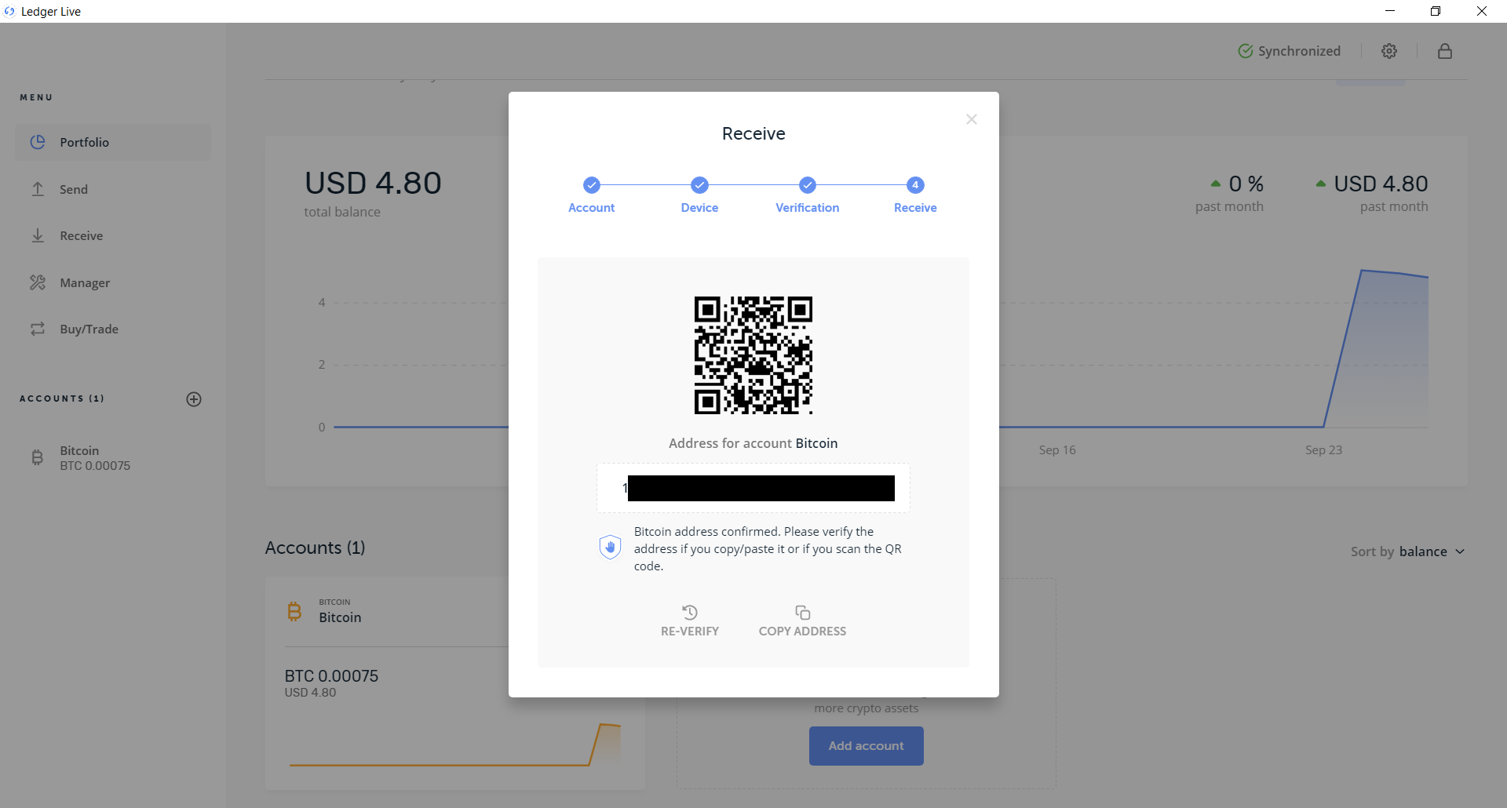Click the Manager tools icon
The width and height of the screenshot is (1507, 808).
pos(38,282)
